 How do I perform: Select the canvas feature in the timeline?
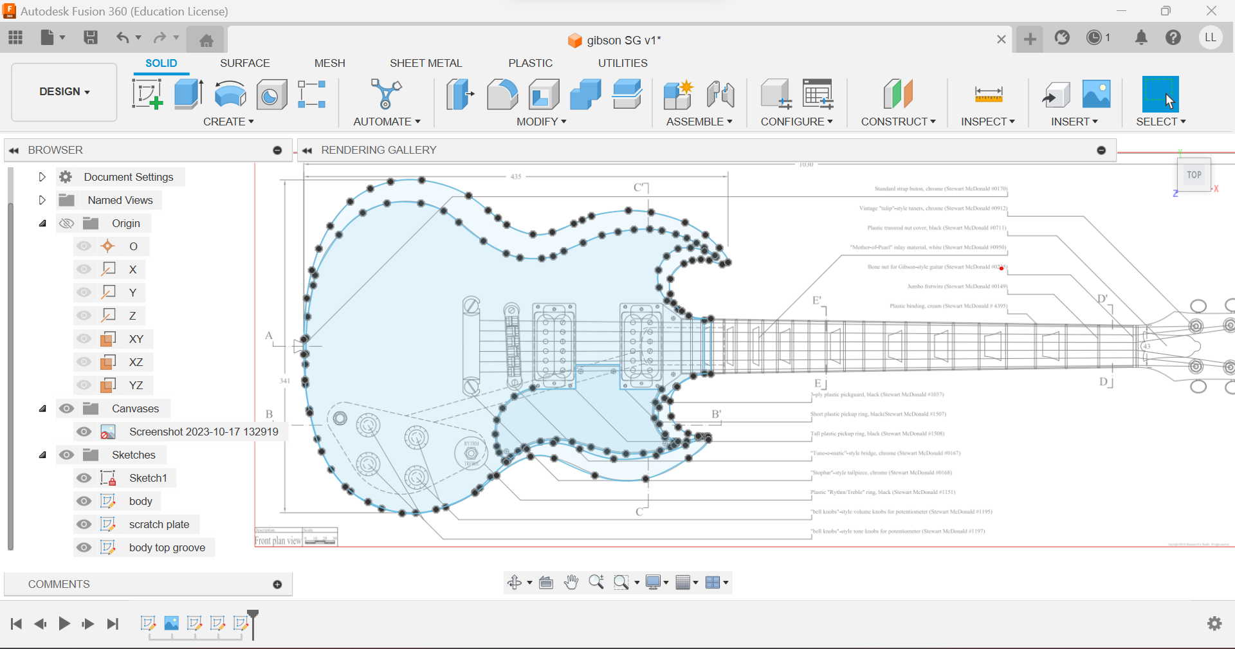(171, 623)
